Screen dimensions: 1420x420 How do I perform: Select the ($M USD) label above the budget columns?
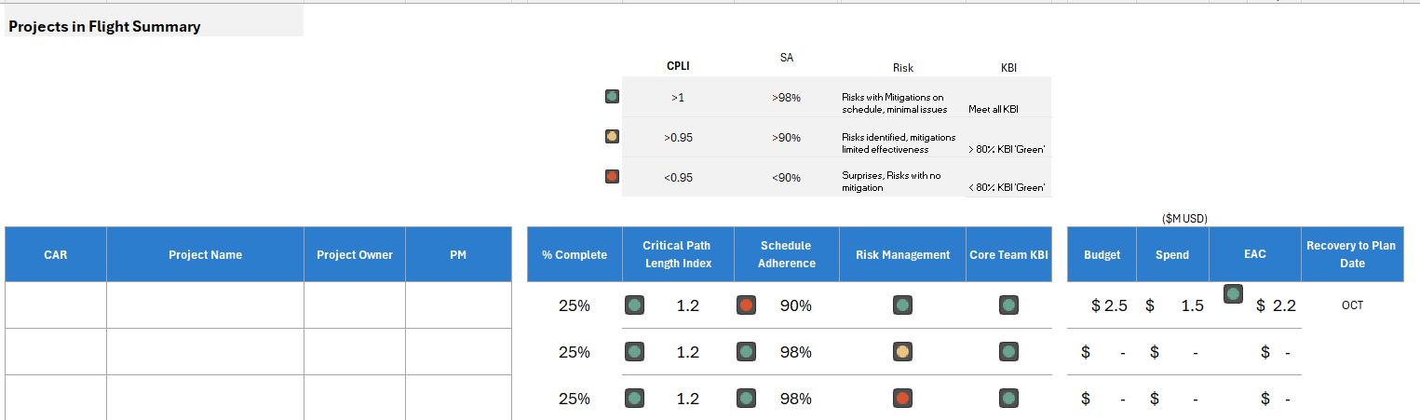pyautogui.click(x=1184, y=219)
